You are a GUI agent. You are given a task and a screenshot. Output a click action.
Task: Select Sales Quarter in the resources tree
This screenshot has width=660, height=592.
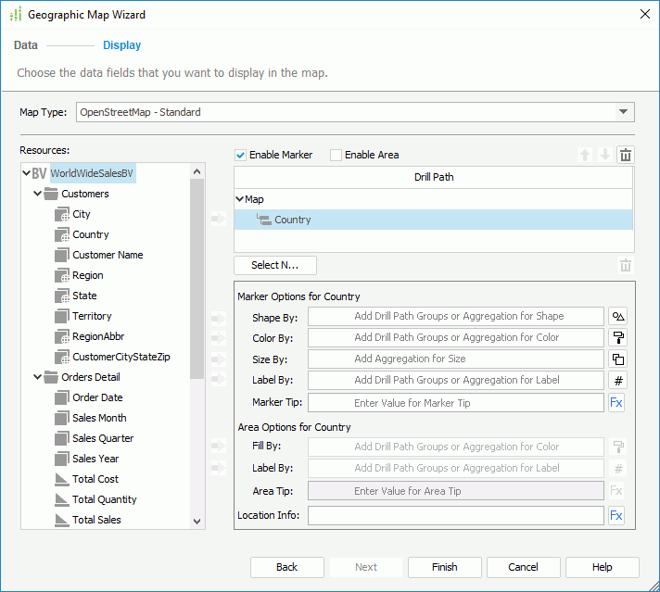pyautogui.click(x=103, y=438)
